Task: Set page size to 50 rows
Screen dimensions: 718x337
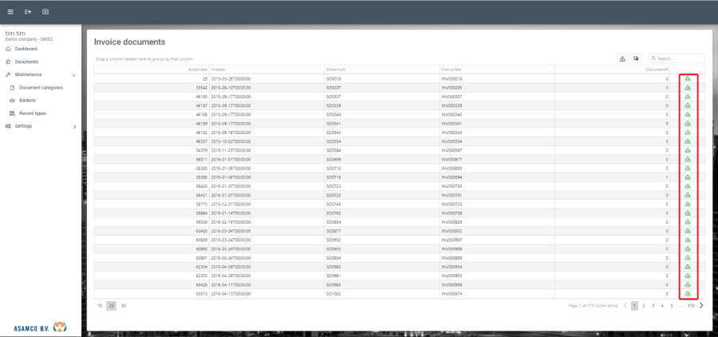Action: [x=124, y=305]
